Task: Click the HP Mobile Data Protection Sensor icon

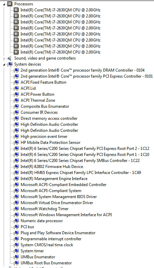Action: (16, 143)
